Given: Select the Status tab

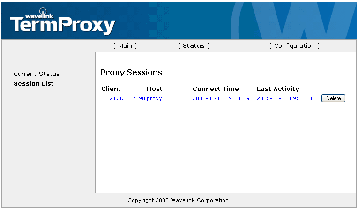Looking at the screenshot, I should pyautogui.click(x=194, y=45).
